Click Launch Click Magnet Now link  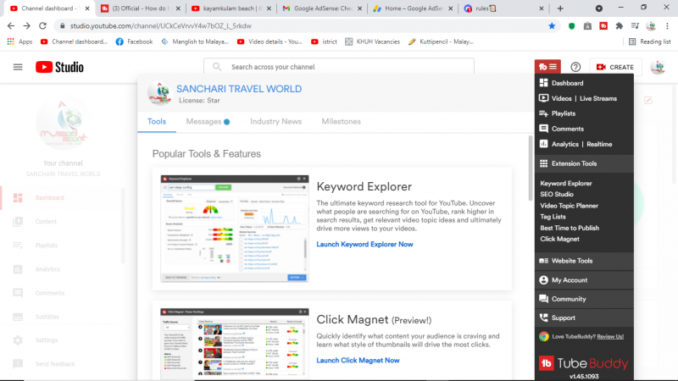(358, 360)
